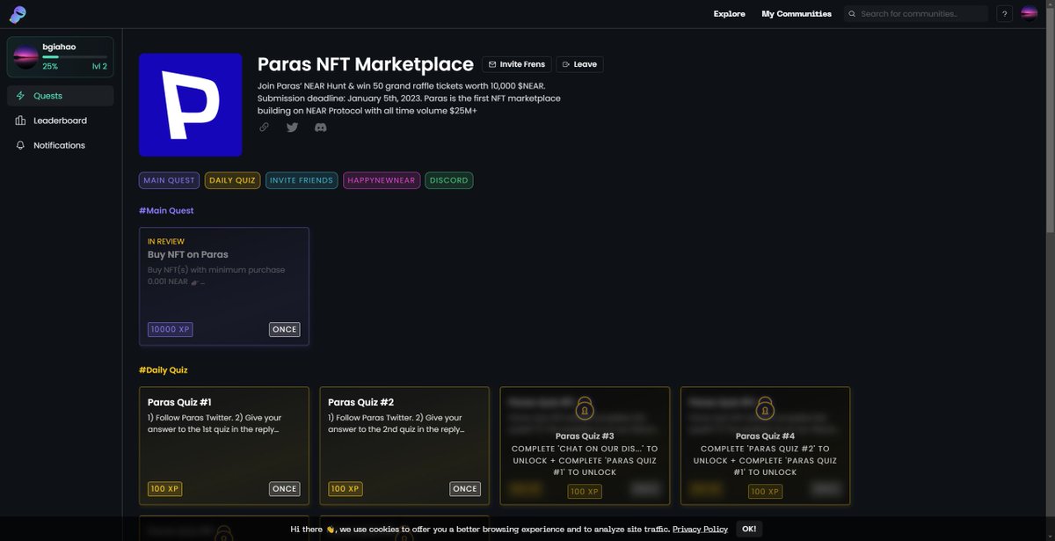Focus the Search for communities field
This screenshot has height=541, width=1055.
pos(916,14)
